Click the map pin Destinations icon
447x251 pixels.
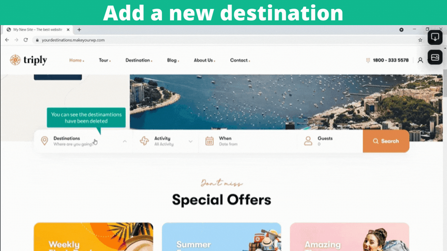(x=45, y=141)
